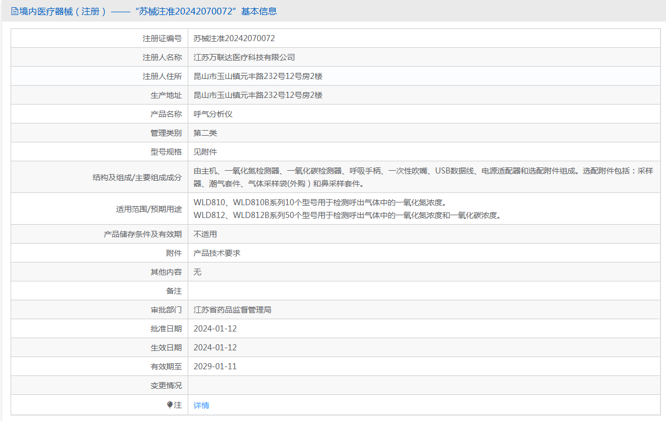Viewport: 666px width, 421px height.
Task: Select registration number 苏械注准20242070072 value
Action: coord(234,38)
